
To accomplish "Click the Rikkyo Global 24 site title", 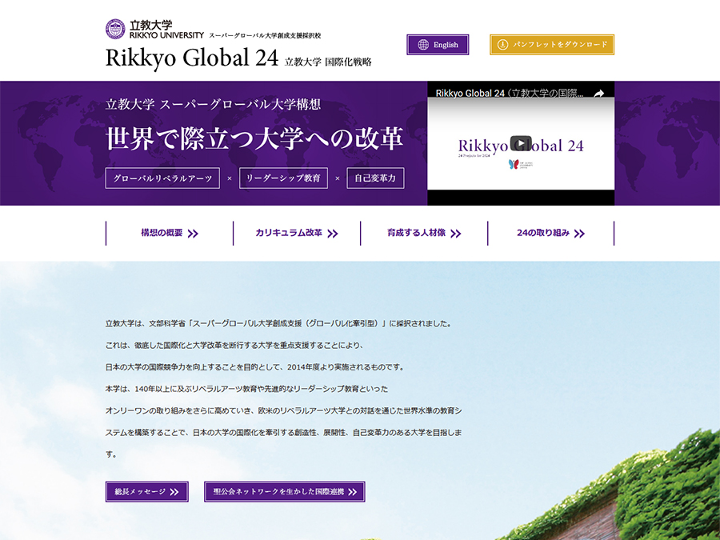I will pos(192,58).
